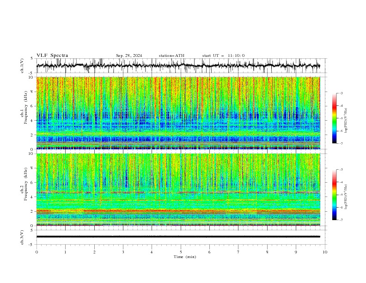Click the ch.1 spectrogram panel
Viewport: 366px width, 283px height.
[x=178, y=113]
